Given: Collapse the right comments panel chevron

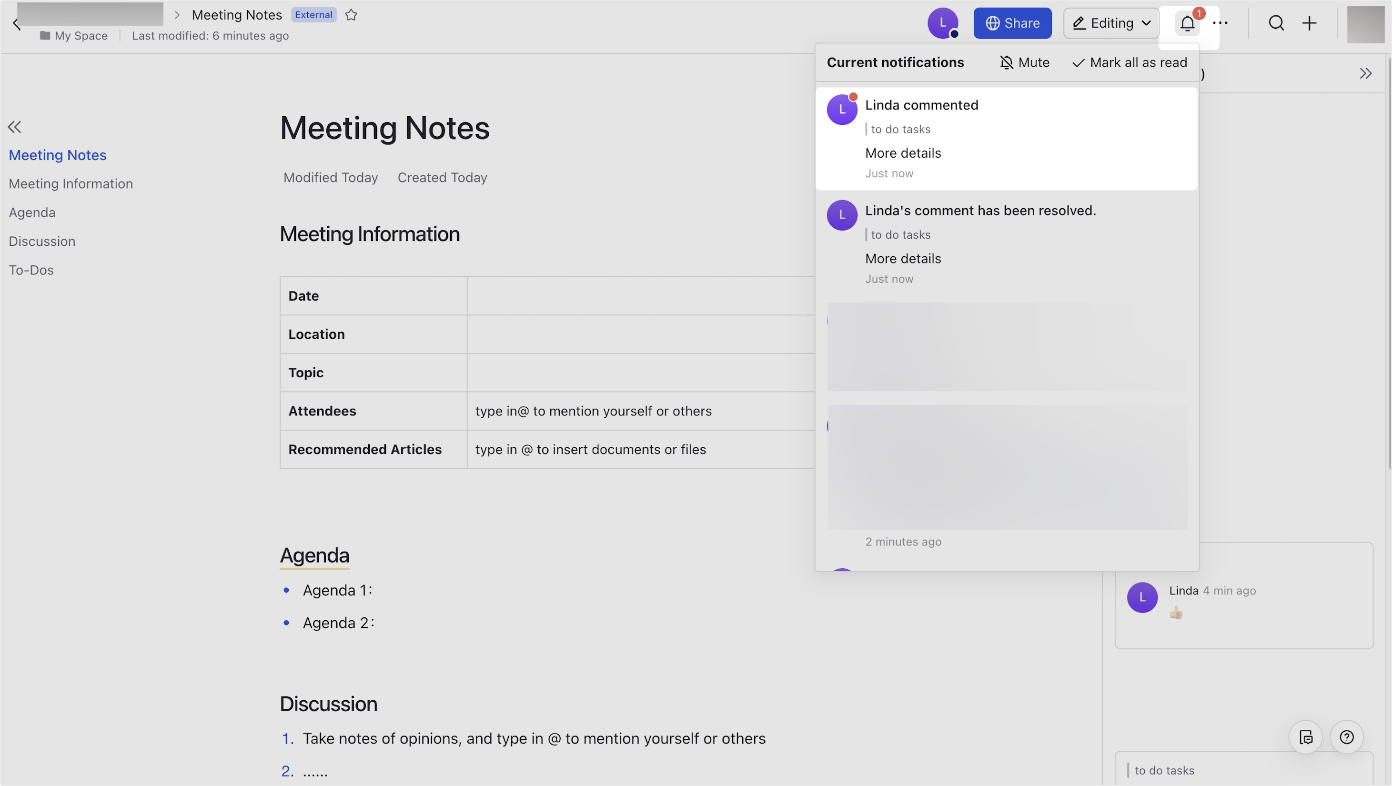Looking at the screenshot, I should [1365, 73].
